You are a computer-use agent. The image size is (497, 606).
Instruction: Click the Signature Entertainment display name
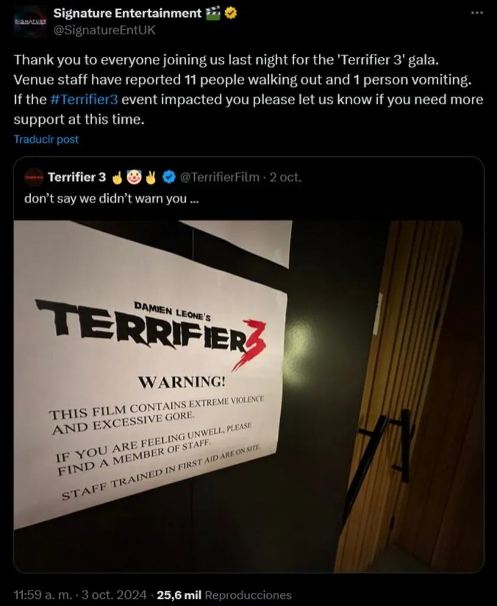tap(127, 13)
